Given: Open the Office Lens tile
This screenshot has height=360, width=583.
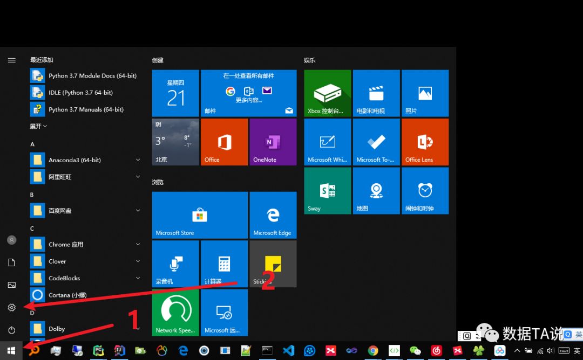Looking at the screenshot, I should click(x=425, y=142).
